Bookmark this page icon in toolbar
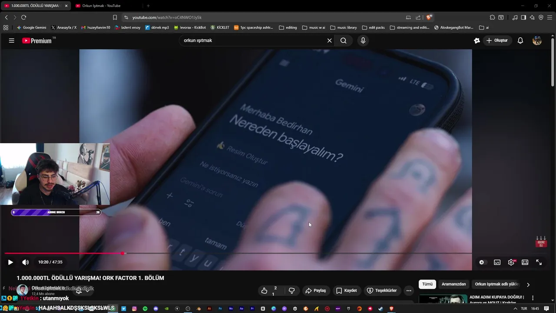This screenshot has height=313, width=556. 115,17
